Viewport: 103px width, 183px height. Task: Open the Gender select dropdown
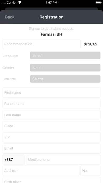click(65, 68)
